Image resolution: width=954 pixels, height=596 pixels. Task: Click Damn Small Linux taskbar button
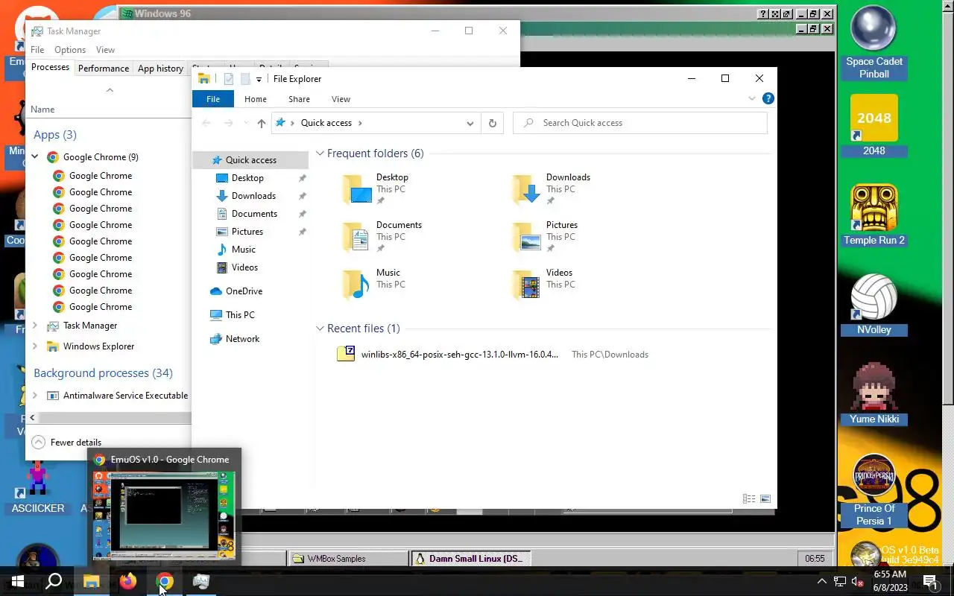470,559
